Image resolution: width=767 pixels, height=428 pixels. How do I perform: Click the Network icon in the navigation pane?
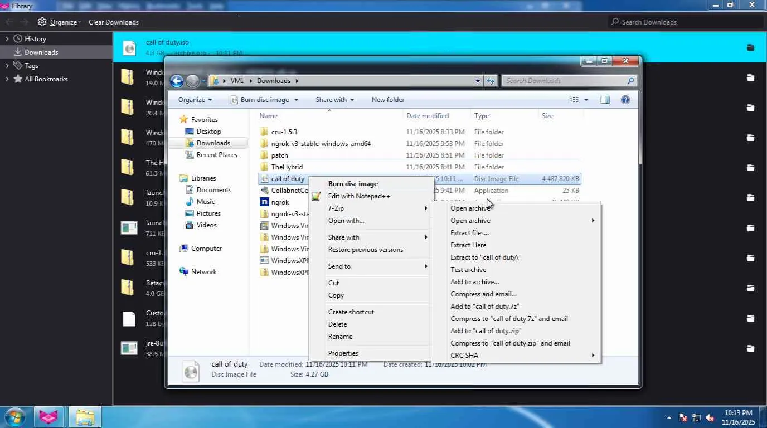click(184, 272)
